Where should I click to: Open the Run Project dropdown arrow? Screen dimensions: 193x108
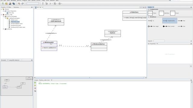[52, 4]
